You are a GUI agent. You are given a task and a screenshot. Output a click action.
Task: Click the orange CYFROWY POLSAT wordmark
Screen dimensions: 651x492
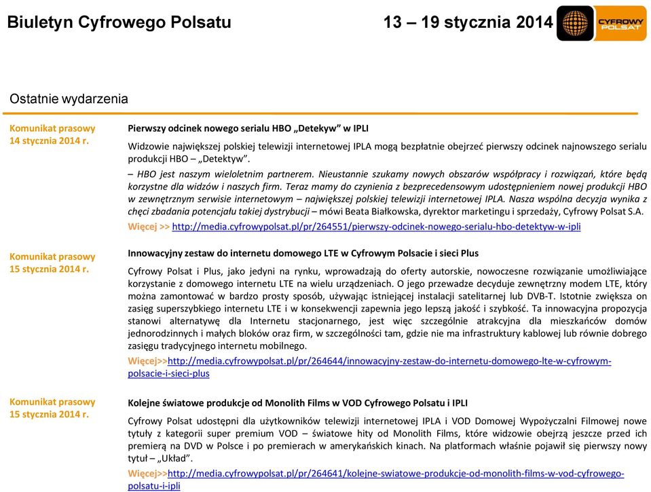(620, 24)
